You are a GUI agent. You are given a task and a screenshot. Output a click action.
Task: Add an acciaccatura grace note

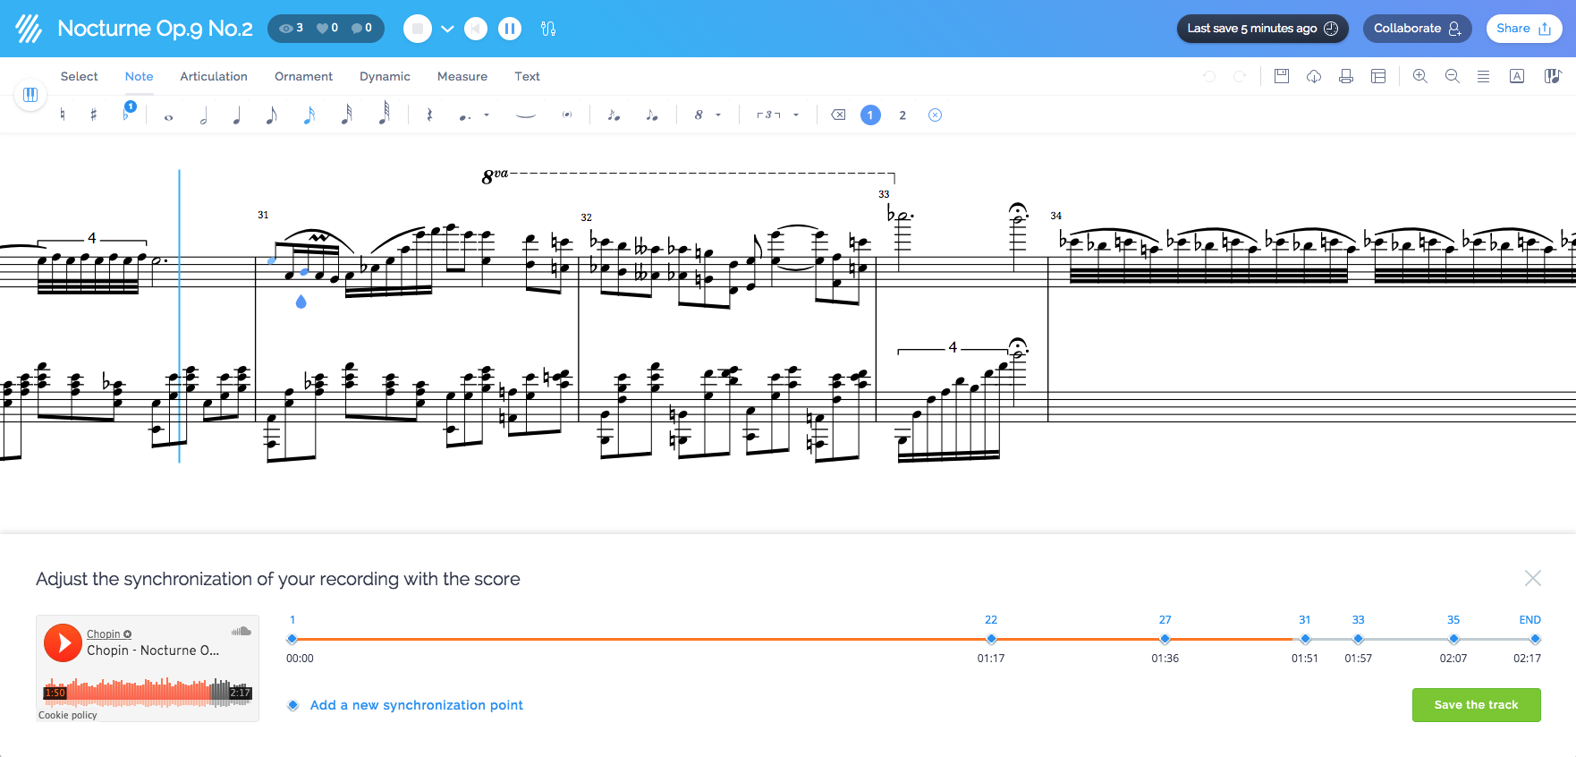pos(614,115)
